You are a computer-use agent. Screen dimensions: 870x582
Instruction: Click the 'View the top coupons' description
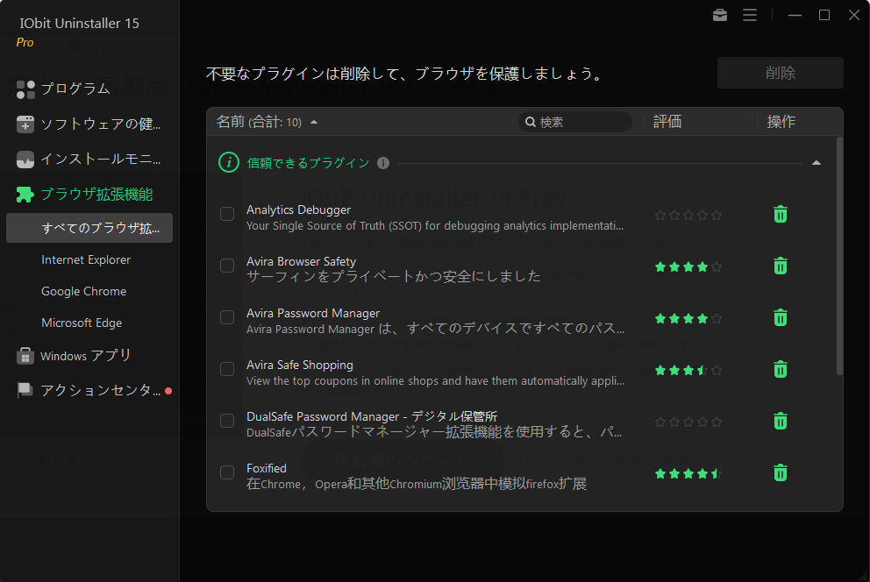click(436, 380)
